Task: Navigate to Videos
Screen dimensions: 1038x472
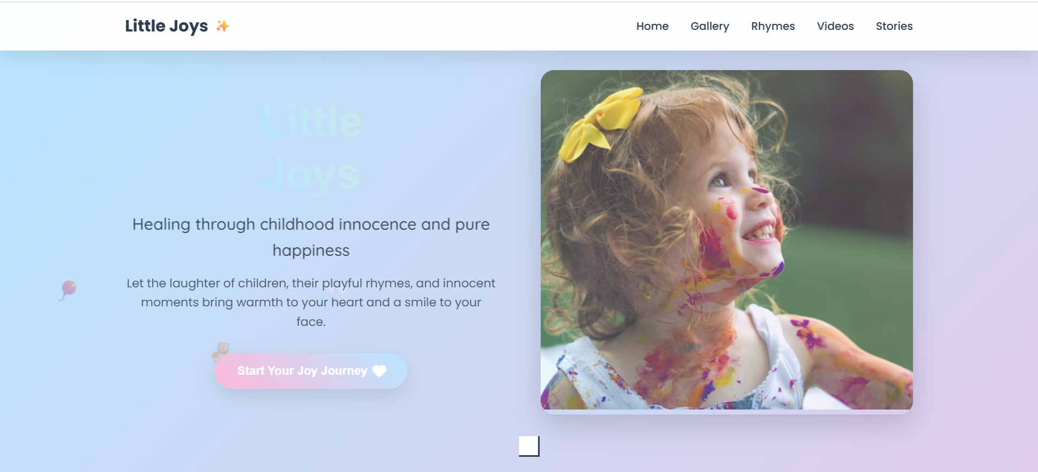Action: coord(835,26)
